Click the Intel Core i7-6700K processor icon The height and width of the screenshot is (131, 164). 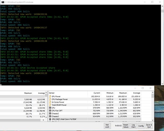pos(50,119)
